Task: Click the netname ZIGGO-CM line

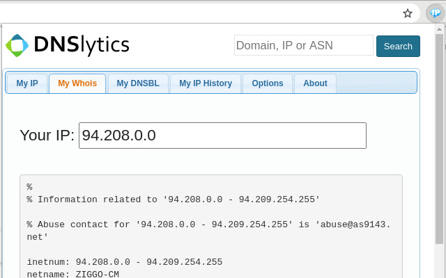Action: (x=72, y=274)
